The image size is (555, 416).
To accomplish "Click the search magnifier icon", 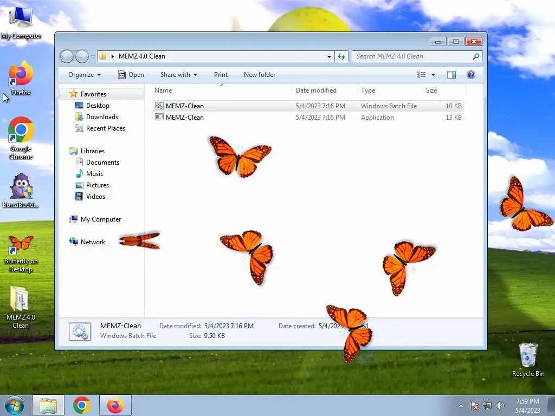I will pos(476,56).
